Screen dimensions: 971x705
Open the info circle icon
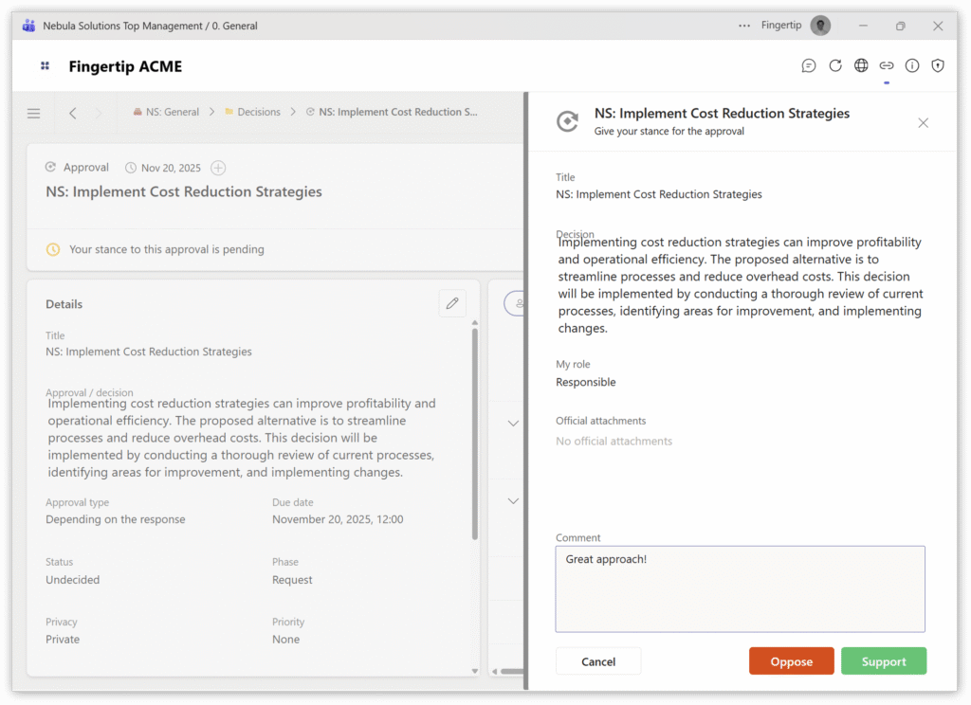[x=912, y=65]
